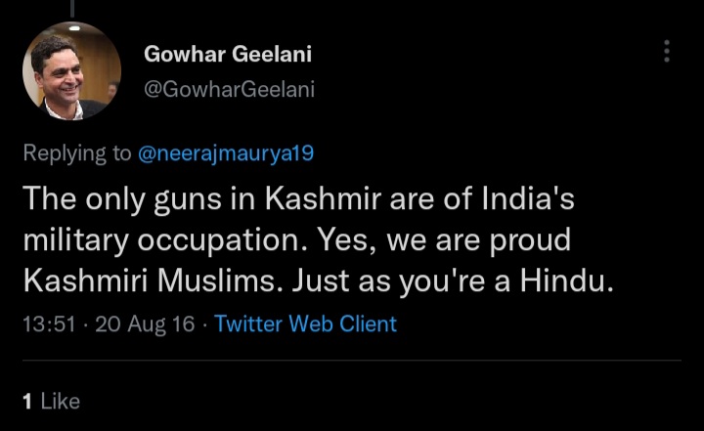Open the Twitter Web Client source link
The image size is (704, 431).
pos(305,324)
